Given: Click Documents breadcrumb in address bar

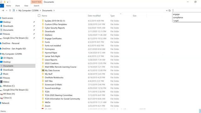Looking at the screenshot, I should [47, 10].
